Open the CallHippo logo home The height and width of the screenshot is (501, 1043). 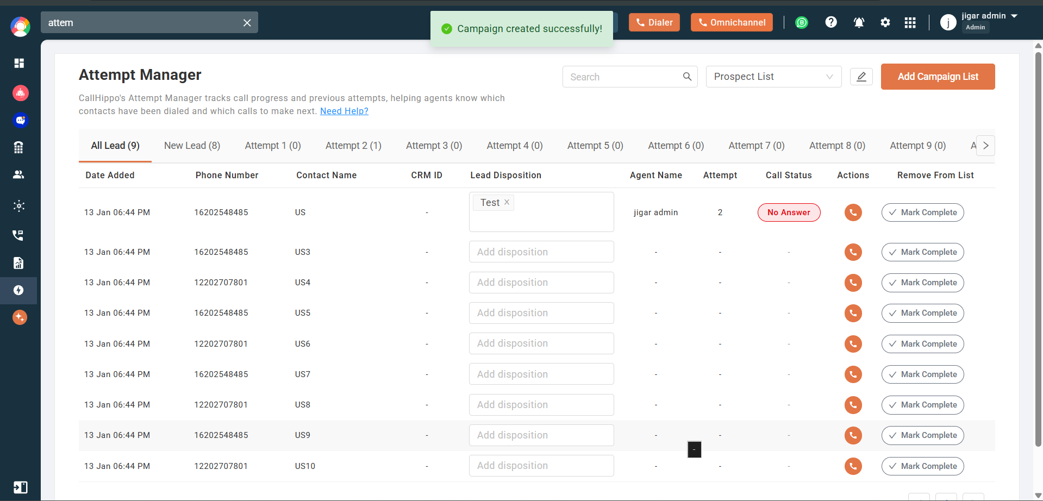click(20, 26)
